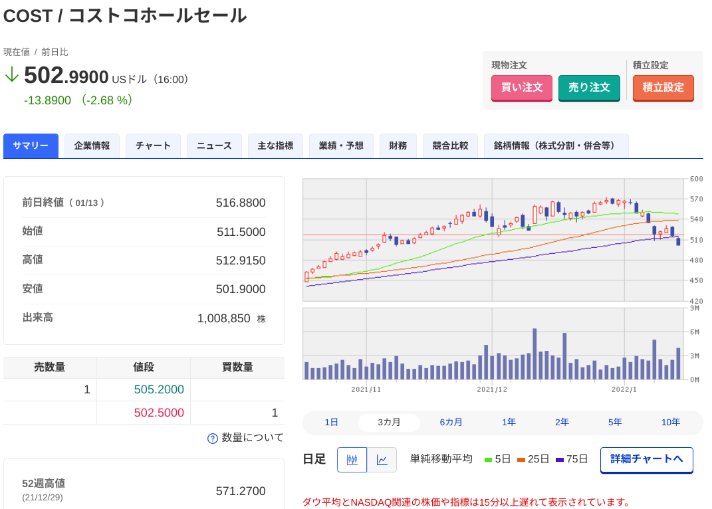The image size is (712, 509).
Task: Click the 数量について link
Action: tap(252, 438)
